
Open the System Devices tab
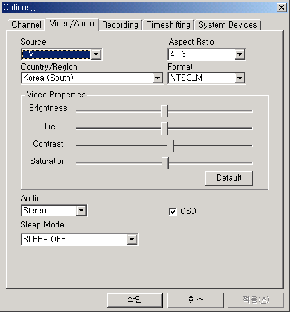(228, 25)
